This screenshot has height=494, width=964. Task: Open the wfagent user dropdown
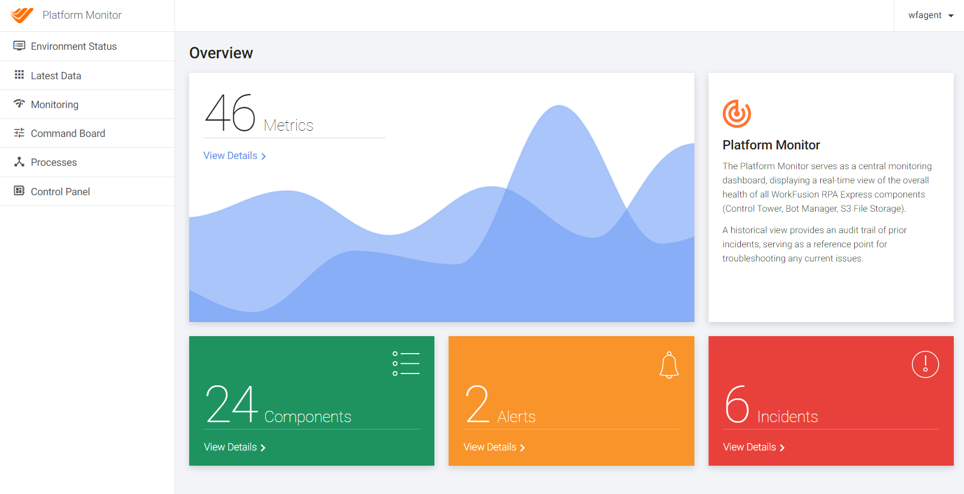(x=931, y=15)
